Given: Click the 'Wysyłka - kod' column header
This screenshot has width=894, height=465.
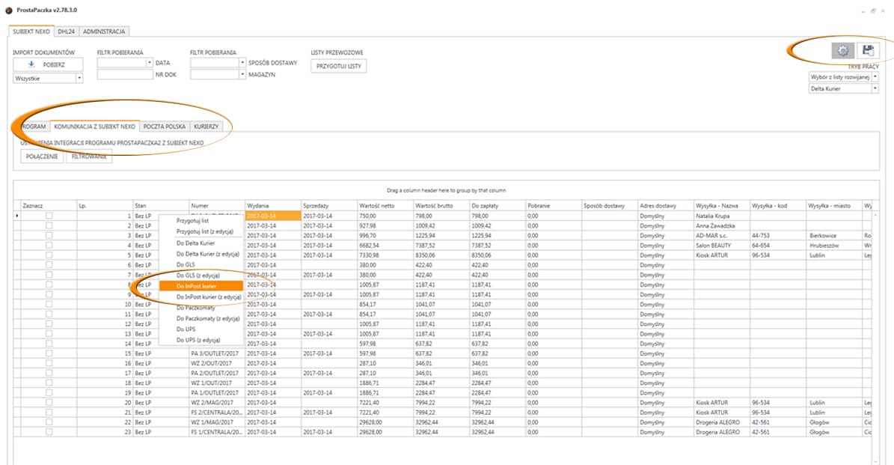Looking at the screenshot, I should pyautogui.click(x=778, y=205).
